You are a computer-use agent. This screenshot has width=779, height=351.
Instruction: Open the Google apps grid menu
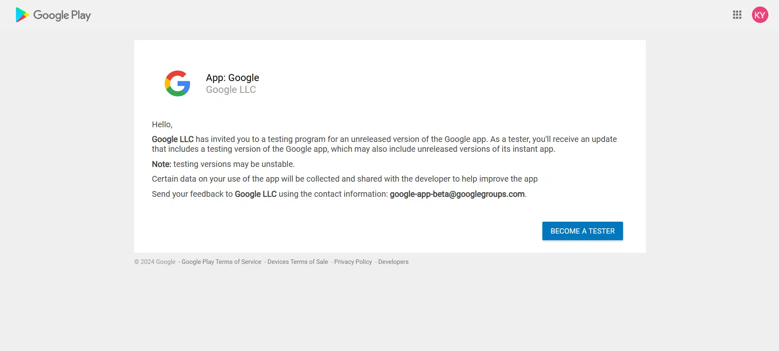(x=737, y=15)
